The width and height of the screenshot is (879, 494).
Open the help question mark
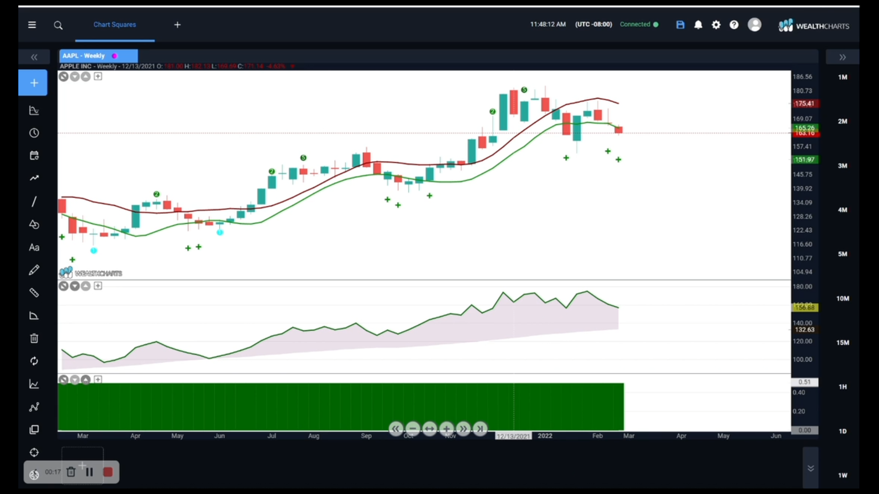pos(734,25)
